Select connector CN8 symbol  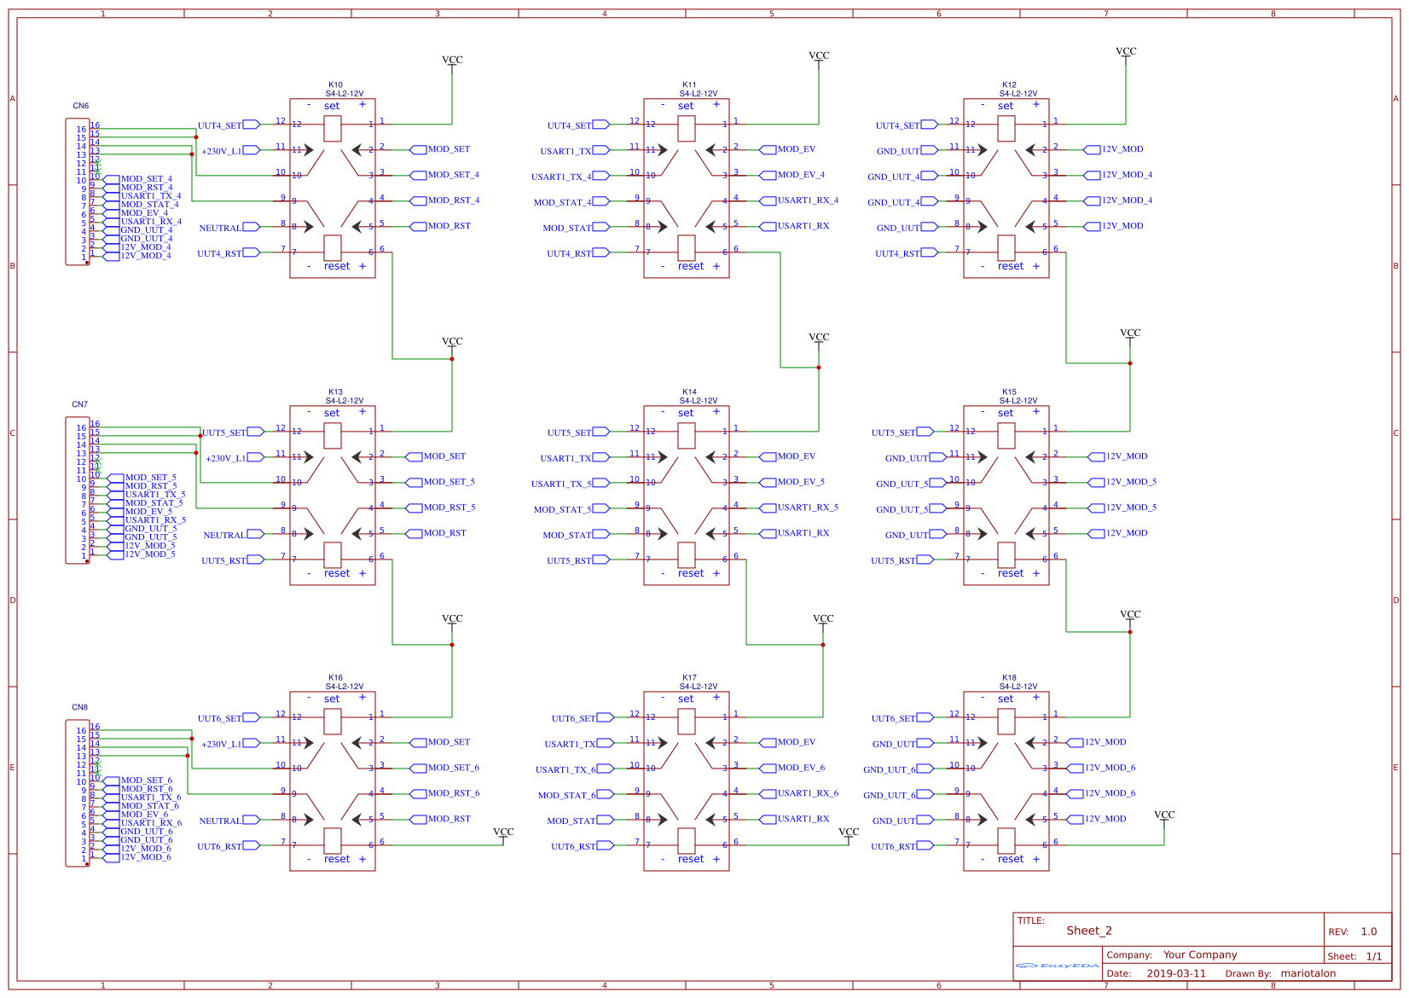pyautogui.click(x=75, y=793)
